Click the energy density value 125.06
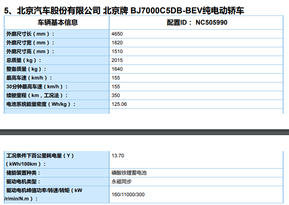 click(119, 104)
